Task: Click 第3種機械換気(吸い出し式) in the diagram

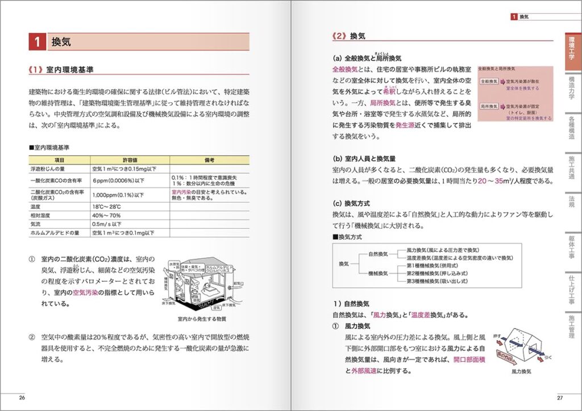Action: pos(437,282)
